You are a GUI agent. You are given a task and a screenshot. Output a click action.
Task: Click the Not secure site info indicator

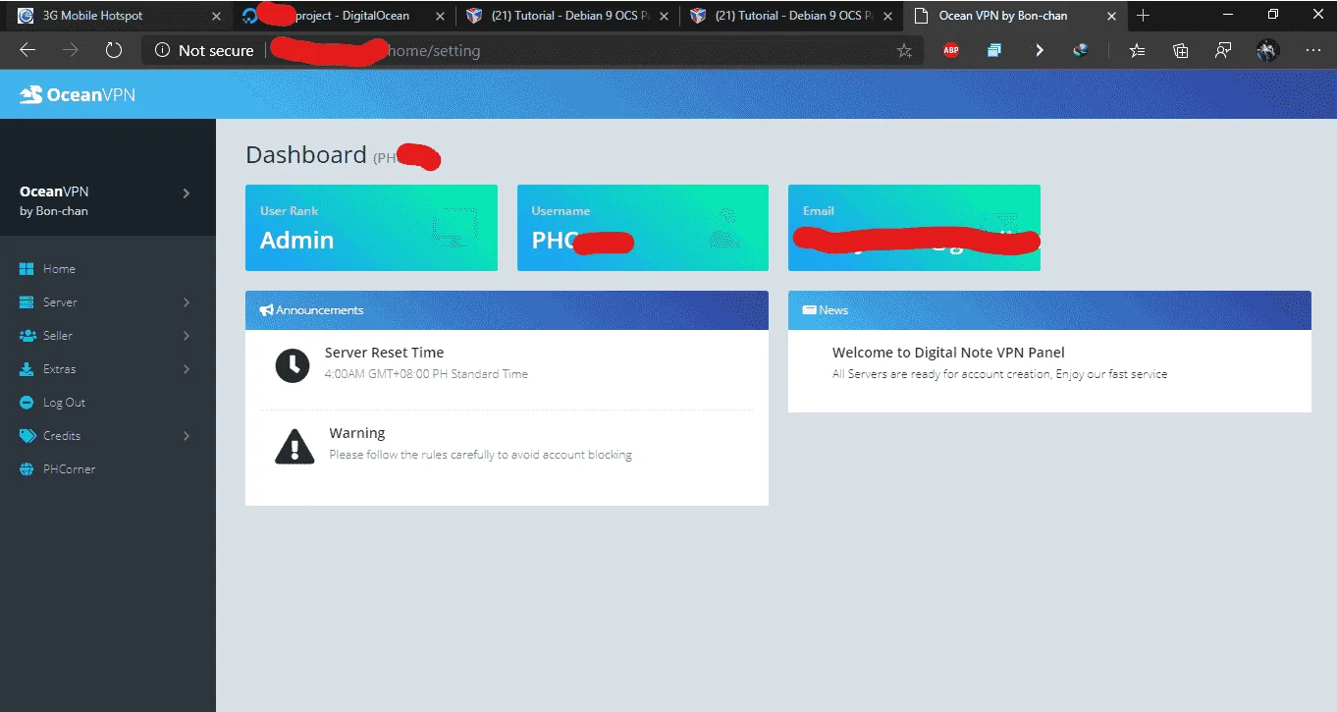204,50
